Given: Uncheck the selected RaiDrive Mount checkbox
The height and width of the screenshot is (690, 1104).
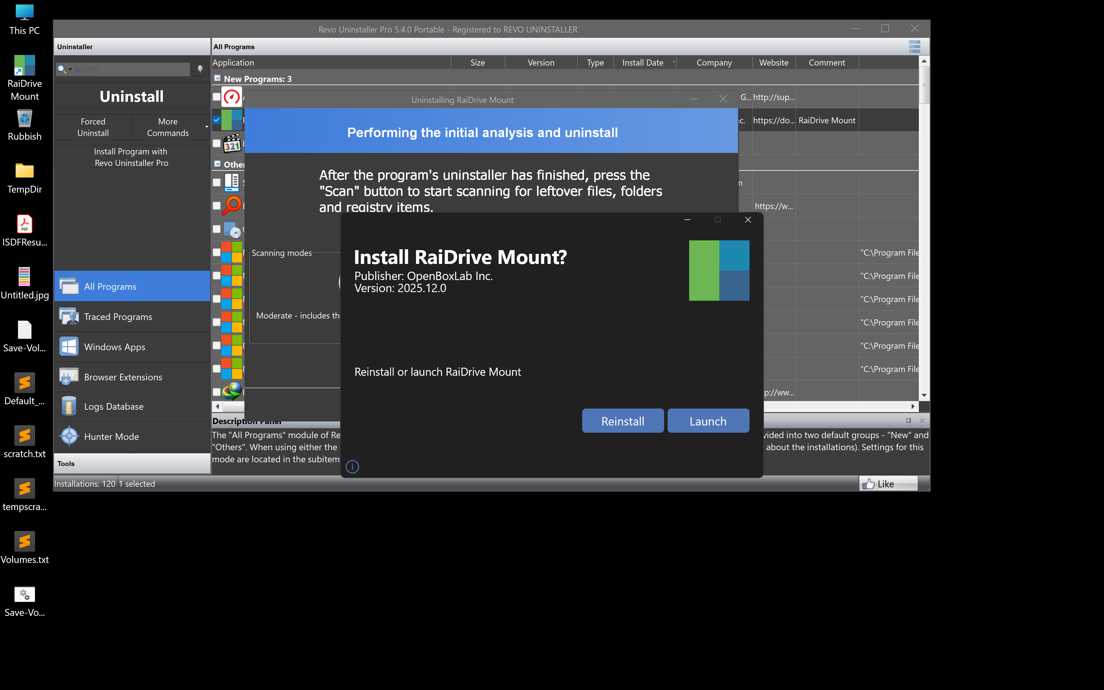Looking at the screenshot, I should pyautogui.click(x=217, y=120).
